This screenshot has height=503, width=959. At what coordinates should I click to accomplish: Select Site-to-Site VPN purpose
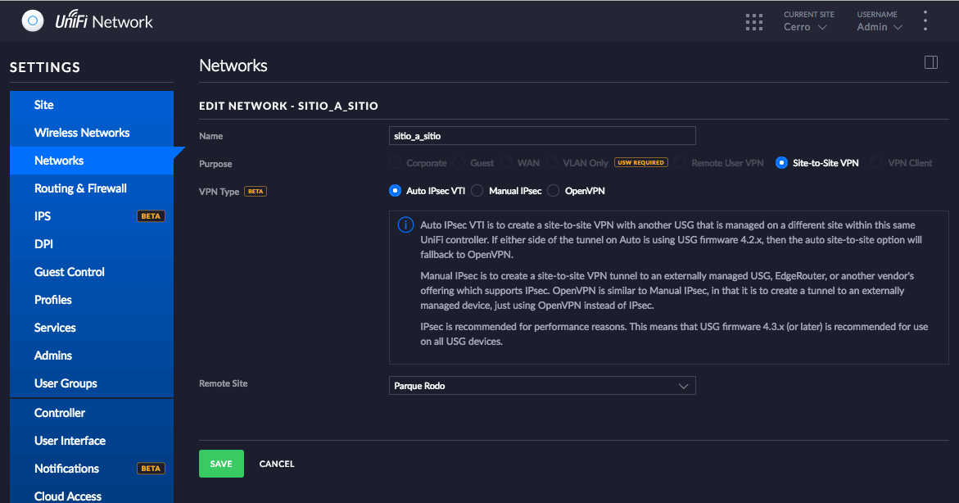(x=781, y=163)
